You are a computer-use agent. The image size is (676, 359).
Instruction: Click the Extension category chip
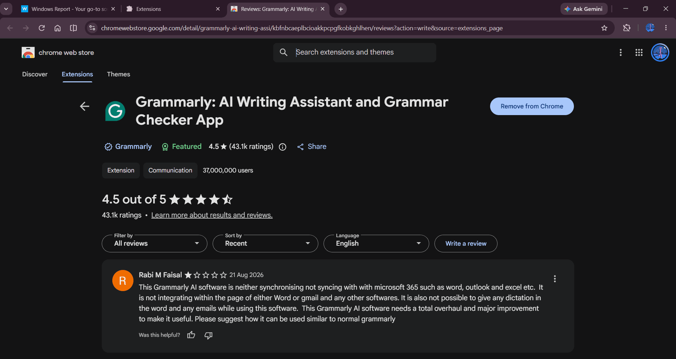coord(121,170)
